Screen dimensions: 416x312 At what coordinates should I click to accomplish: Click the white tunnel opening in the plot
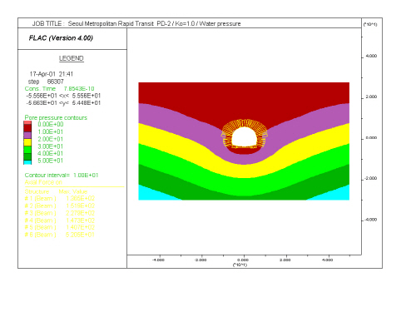[244, 137]
